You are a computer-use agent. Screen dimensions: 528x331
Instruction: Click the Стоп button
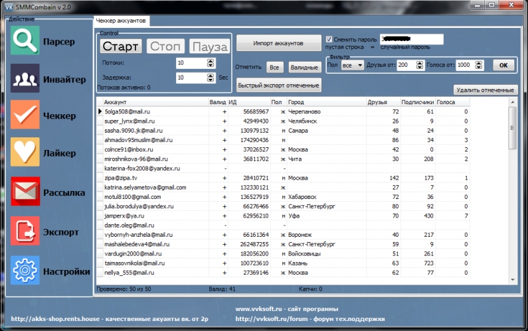tap(165, 46)
